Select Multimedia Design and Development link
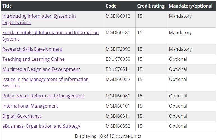Image resolution: width=217 pixels, height=140 pixels. (41, 69)
